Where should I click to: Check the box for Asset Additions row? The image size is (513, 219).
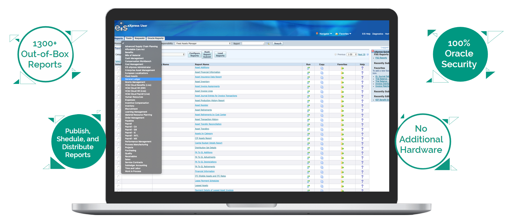click(x=118, y=68)
